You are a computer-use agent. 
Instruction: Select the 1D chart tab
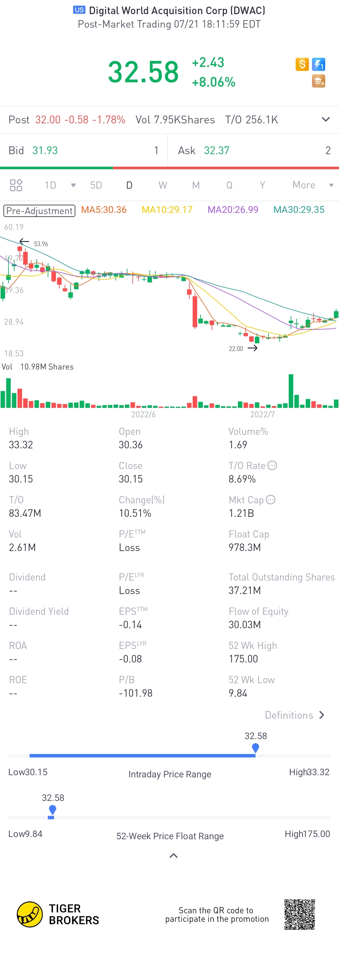click(51, 185)
